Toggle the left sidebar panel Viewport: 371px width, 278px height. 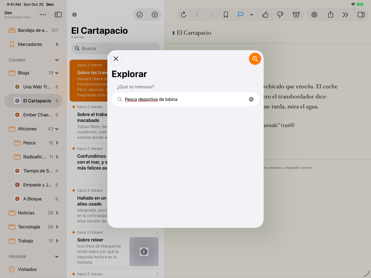58,15
